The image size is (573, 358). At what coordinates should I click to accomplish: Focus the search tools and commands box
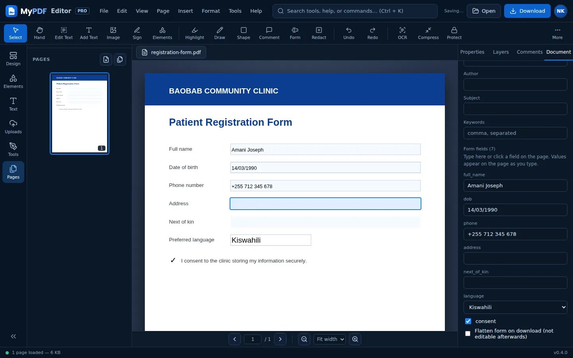[x=355, y=11]
